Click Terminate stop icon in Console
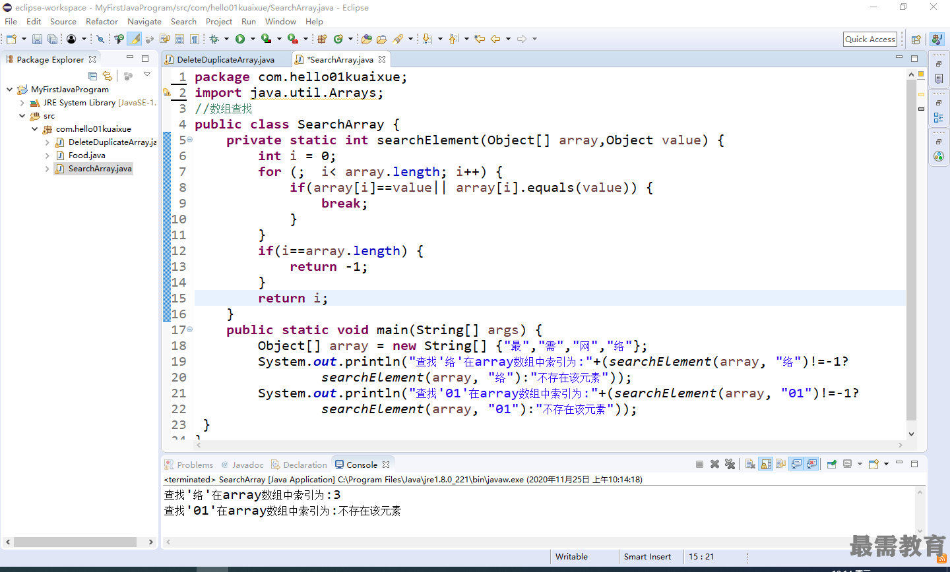 699,464
